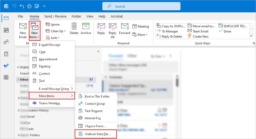The height and width of the screenshot is (139, 256).
Task: Open Tasks view in sidebar
Action: click(6, 54)
